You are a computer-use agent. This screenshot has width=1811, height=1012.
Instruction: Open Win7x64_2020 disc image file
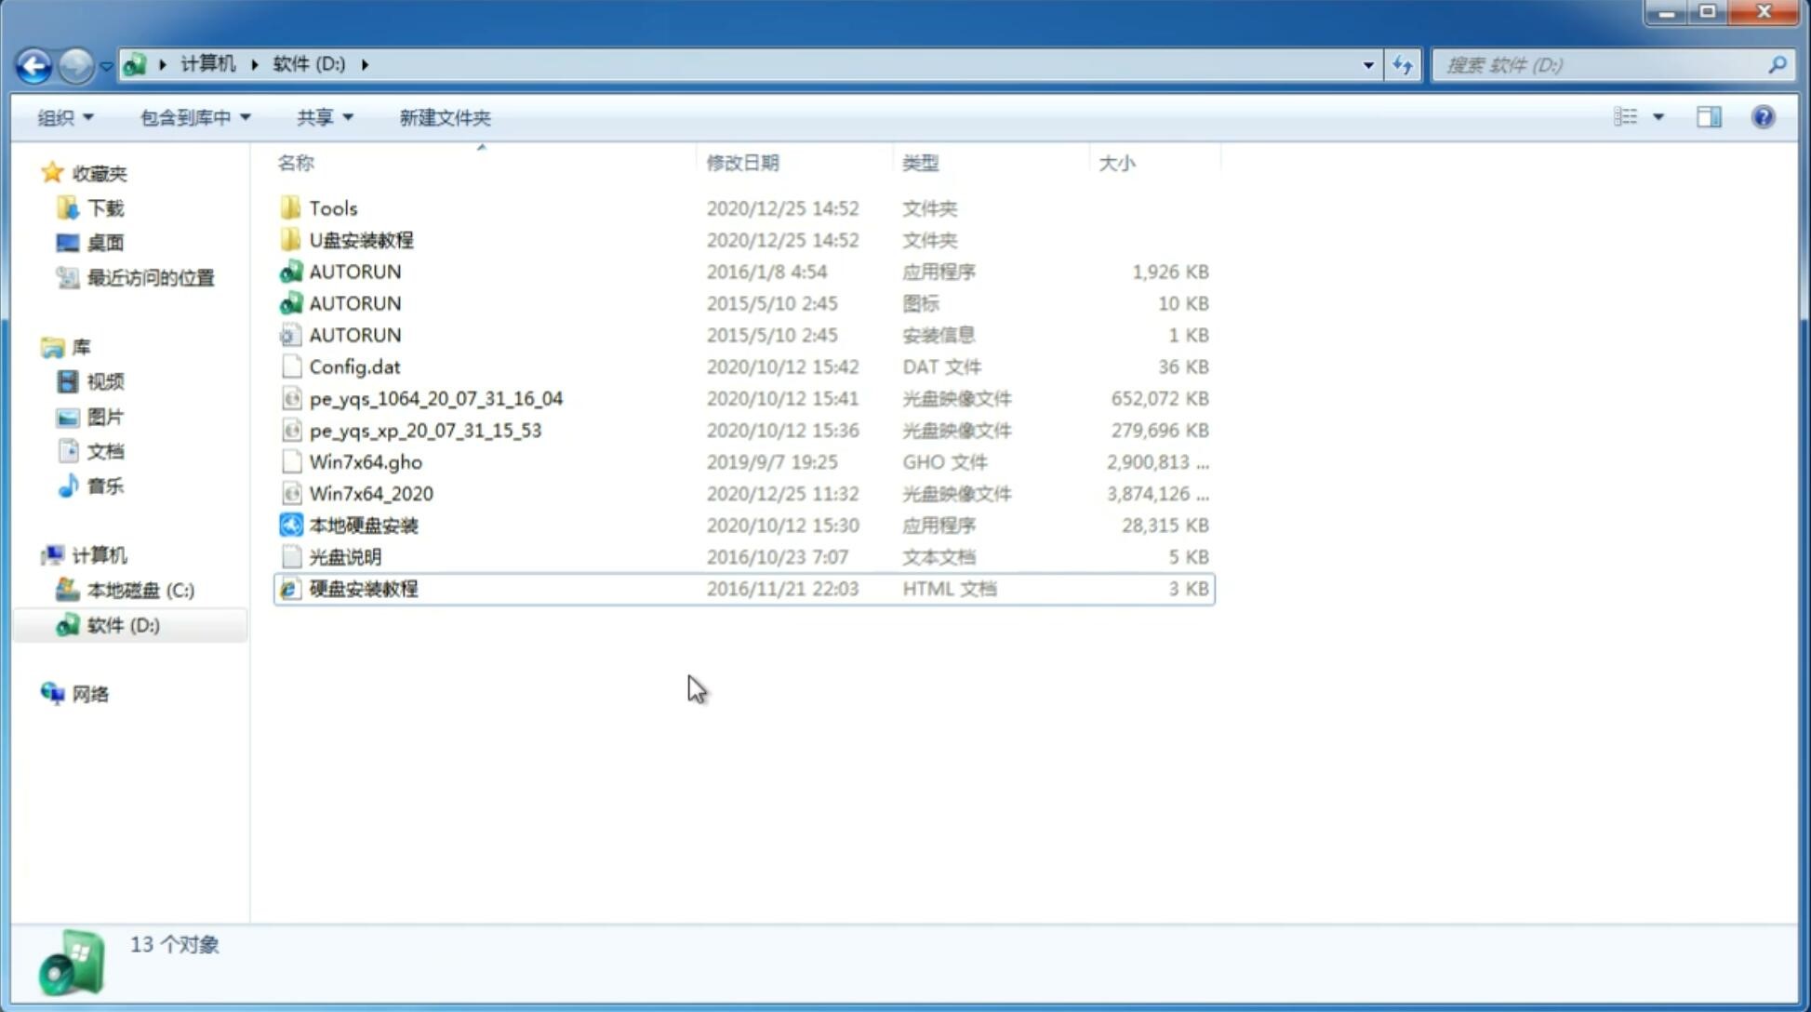[x=369, y=494]
